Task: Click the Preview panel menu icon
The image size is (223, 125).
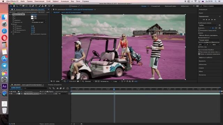Action: tap(220, 16)
